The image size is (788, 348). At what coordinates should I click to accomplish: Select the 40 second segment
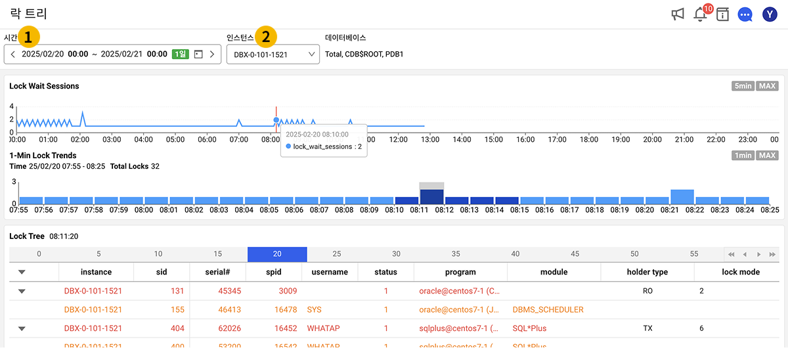pos(515,254)
